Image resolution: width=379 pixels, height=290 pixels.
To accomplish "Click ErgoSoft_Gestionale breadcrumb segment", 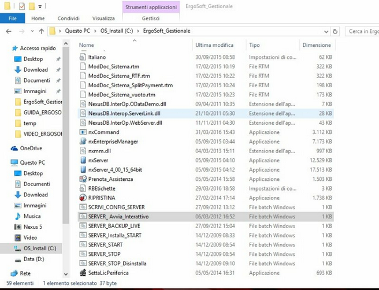I will 167,31.
